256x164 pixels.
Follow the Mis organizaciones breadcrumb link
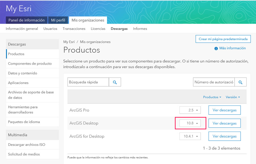coord(95,42)
